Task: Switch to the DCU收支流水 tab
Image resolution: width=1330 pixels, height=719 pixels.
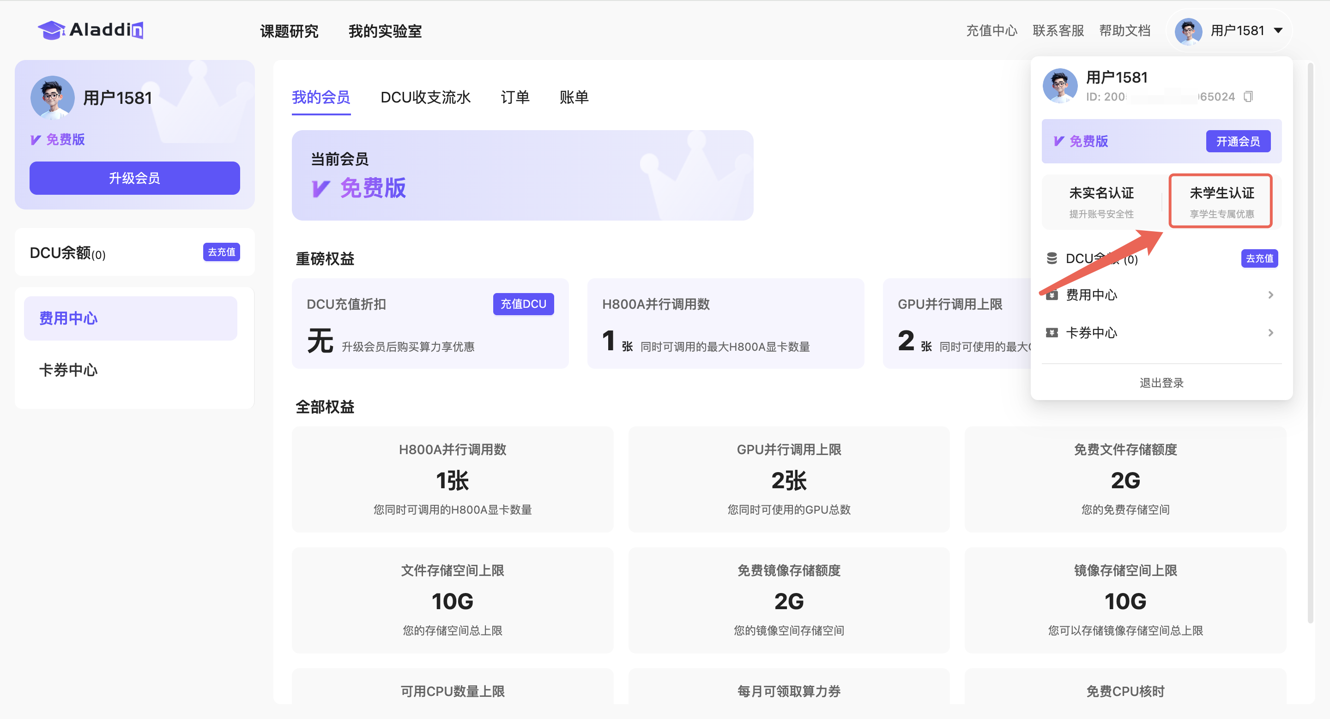Action: (425, 97)
